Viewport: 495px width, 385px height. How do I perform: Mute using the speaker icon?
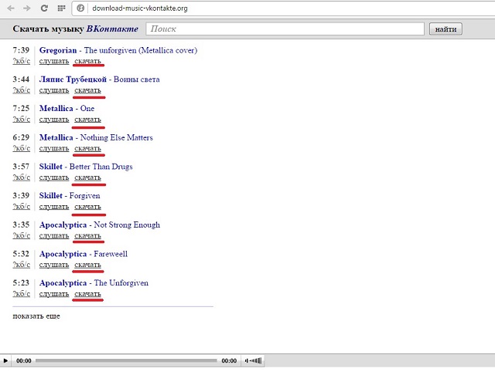247,361
